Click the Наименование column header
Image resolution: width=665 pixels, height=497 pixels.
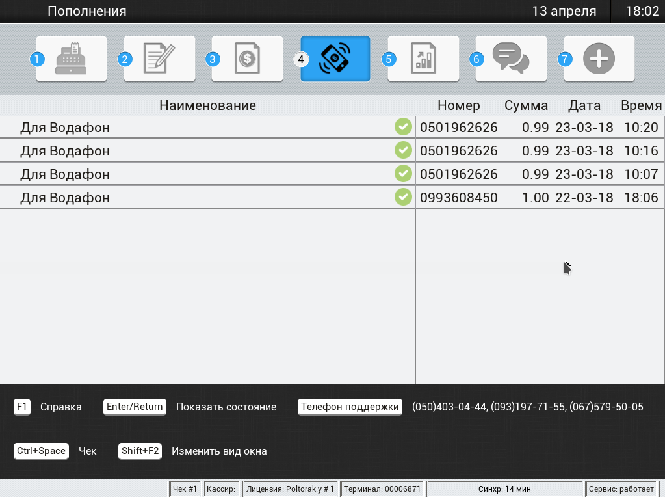[208, 105]
